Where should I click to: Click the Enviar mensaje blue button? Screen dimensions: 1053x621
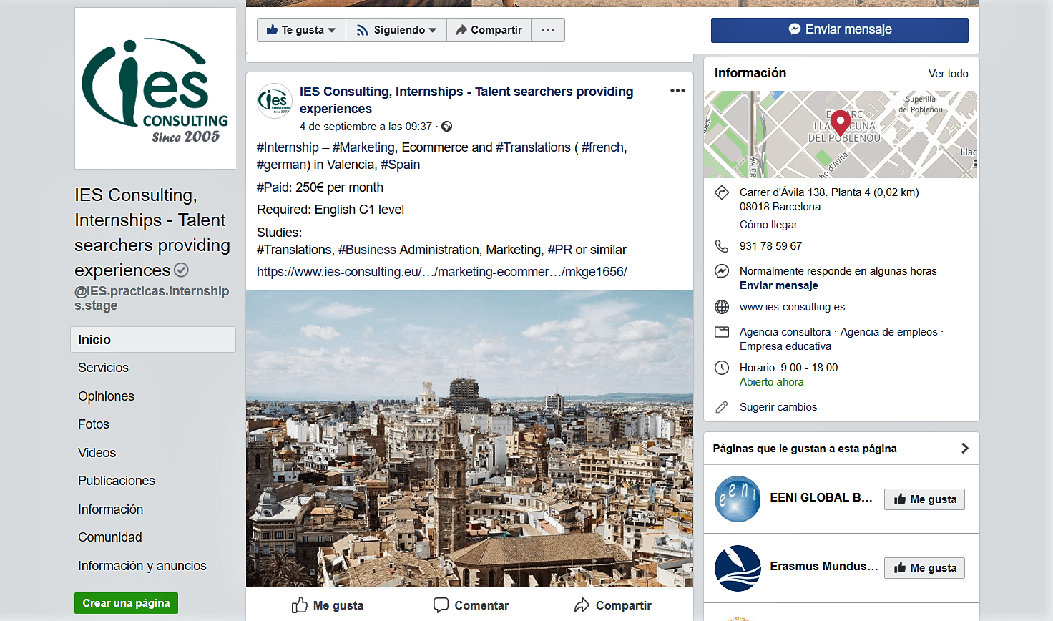[x=840, y=30]
